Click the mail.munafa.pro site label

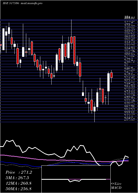click(31, 3)
